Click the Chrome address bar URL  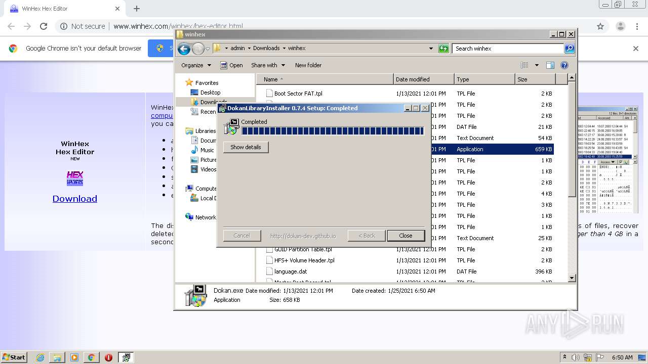(178, 26)
